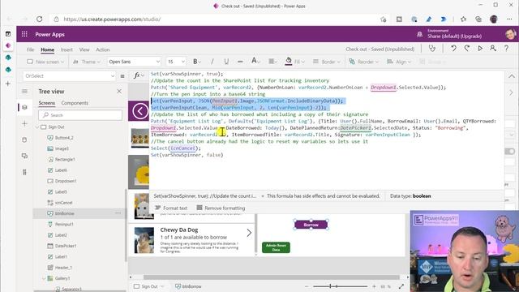Image resolution: width=519 pixels, height=292 pixels.
Task: Open the Help question mark
Action: point(506,49)
